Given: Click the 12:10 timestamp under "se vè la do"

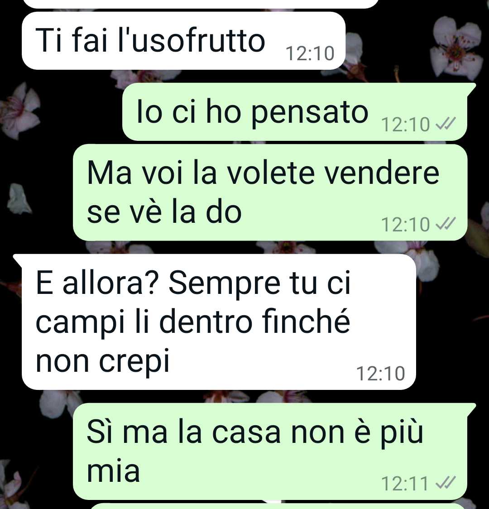Looking at the screenshot, I should tap(405, 225).
